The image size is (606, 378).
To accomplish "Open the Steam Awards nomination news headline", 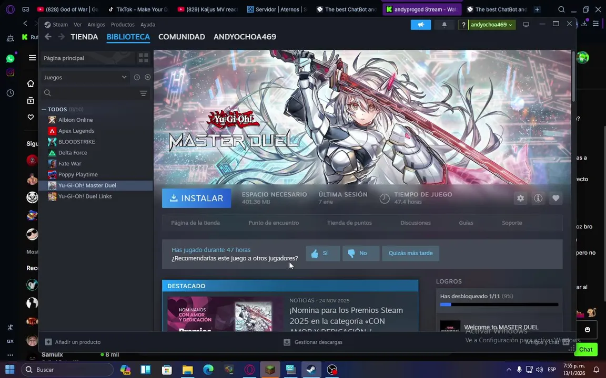I will [x=346, y=320].
